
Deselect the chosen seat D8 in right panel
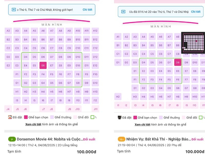pos(178,62)
